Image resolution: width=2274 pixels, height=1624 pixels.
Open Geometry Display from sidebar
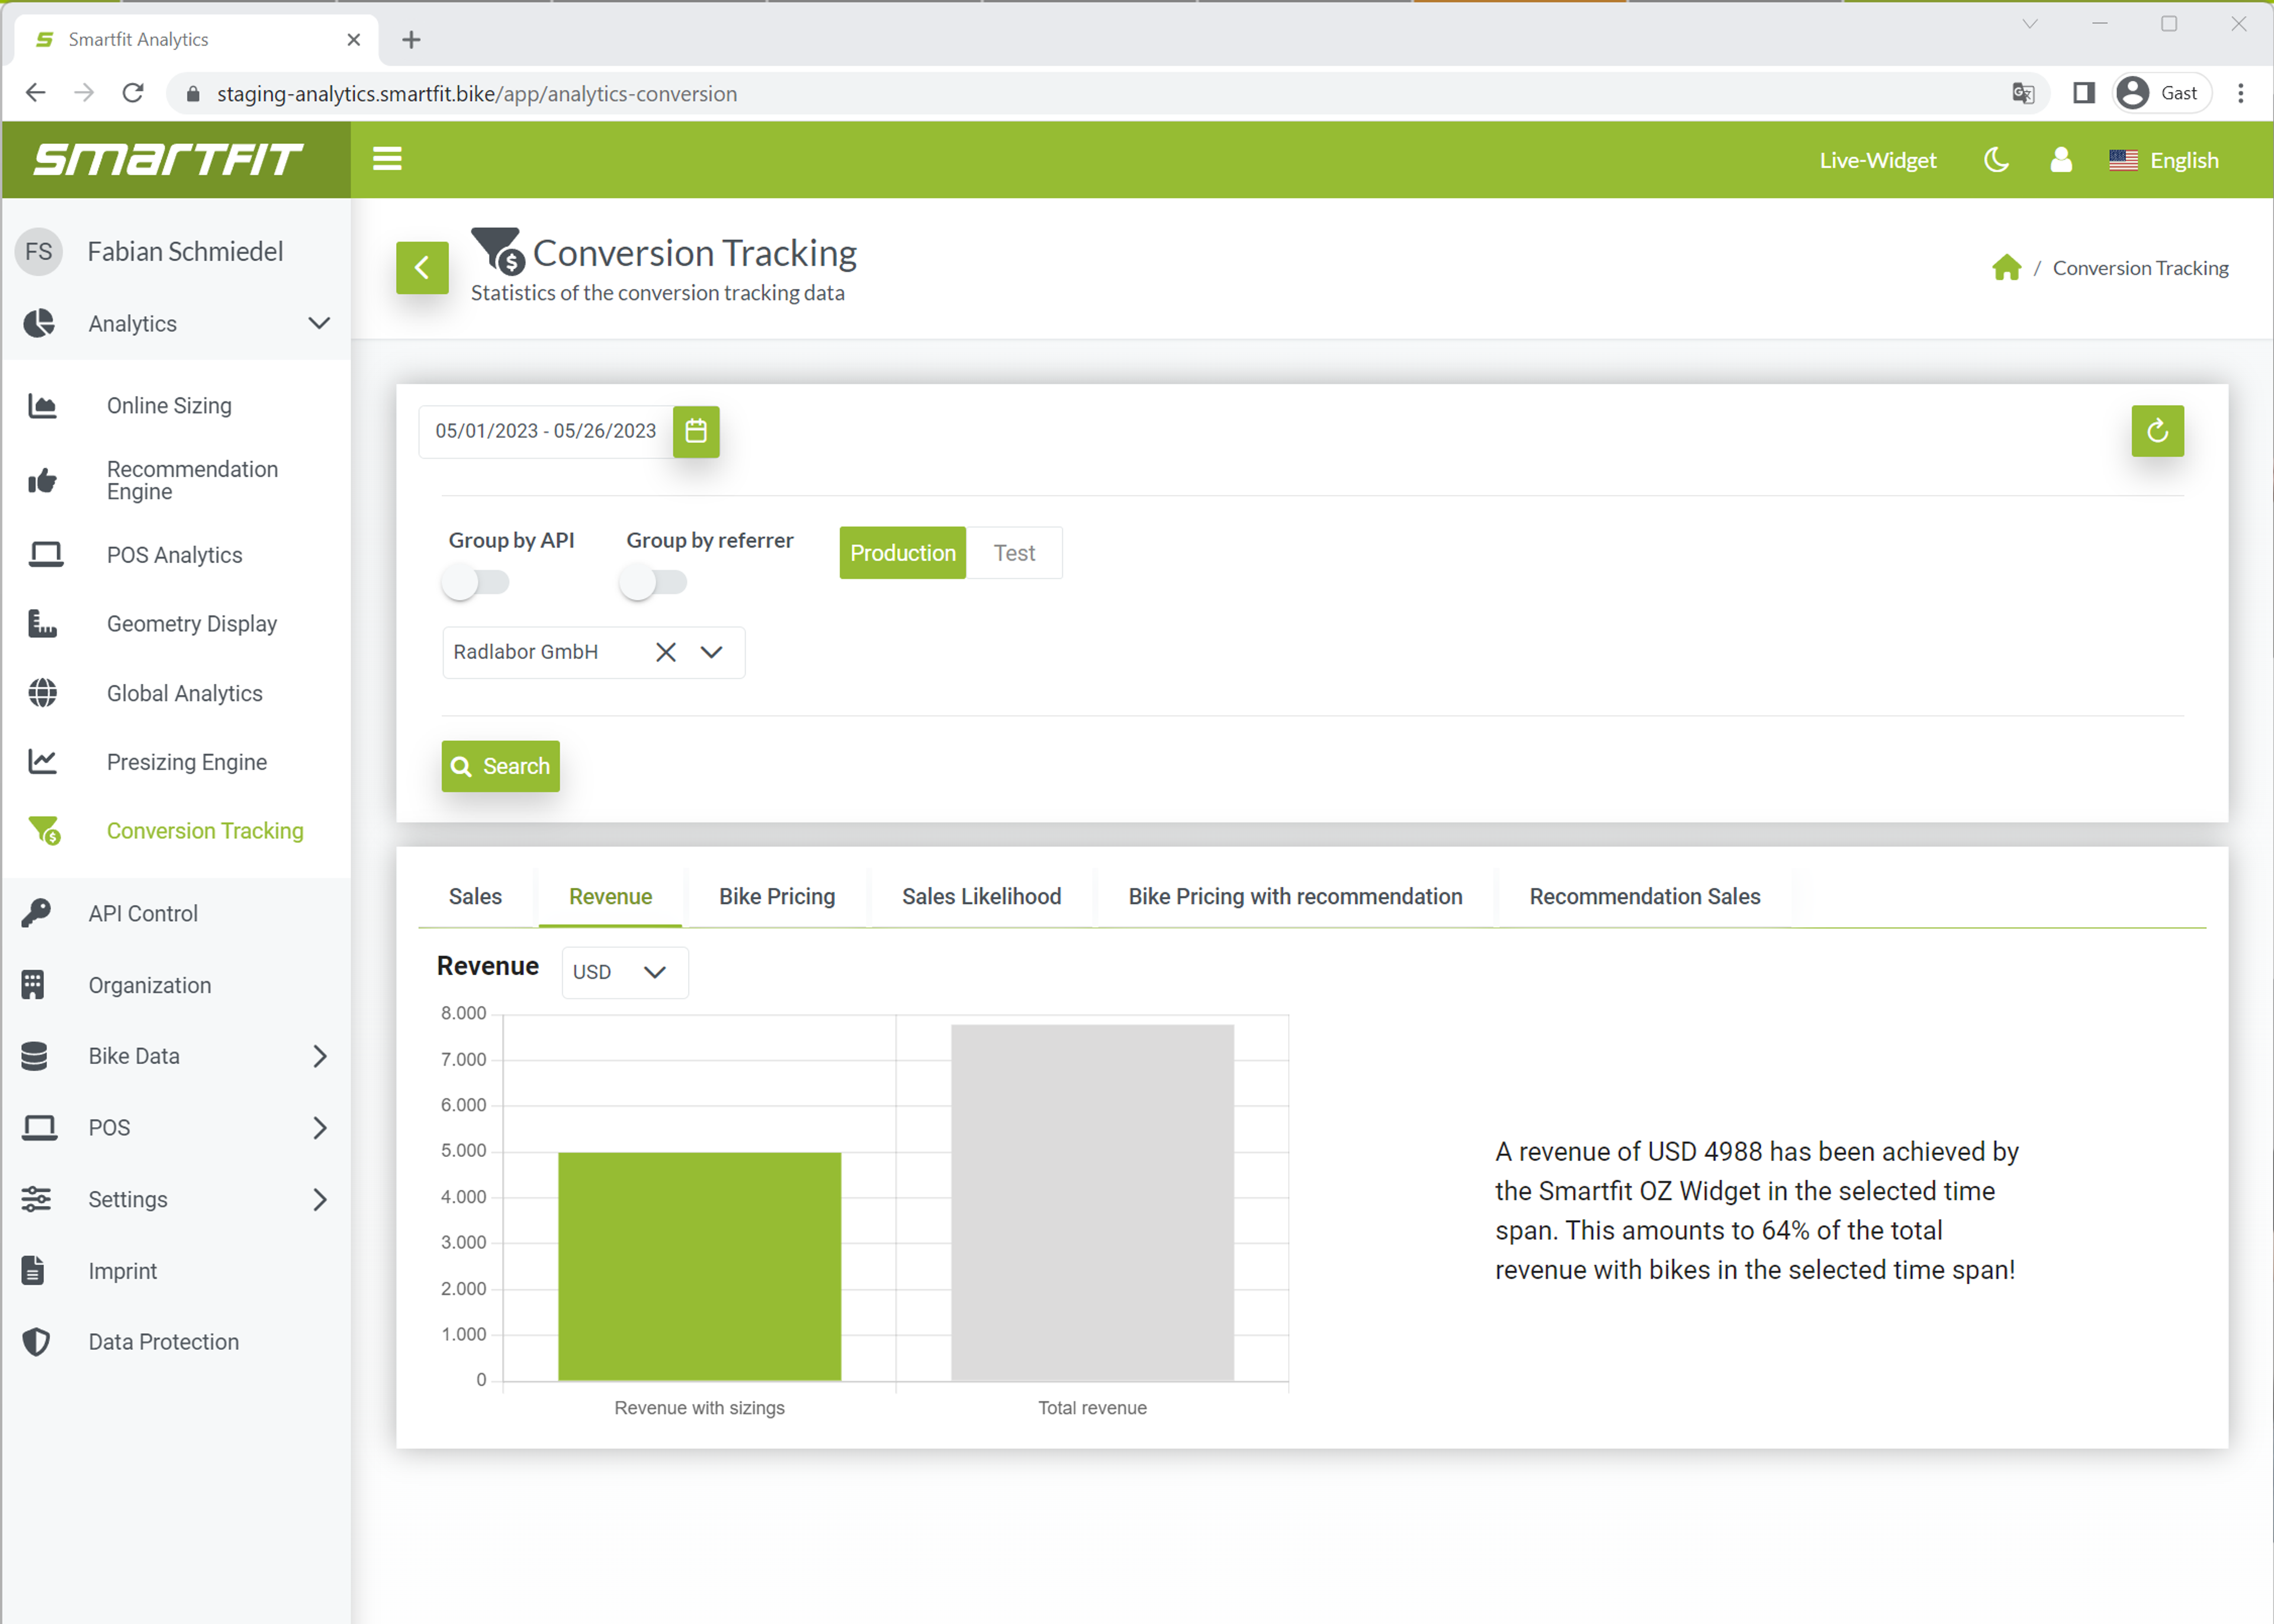(x=192, y=623)
